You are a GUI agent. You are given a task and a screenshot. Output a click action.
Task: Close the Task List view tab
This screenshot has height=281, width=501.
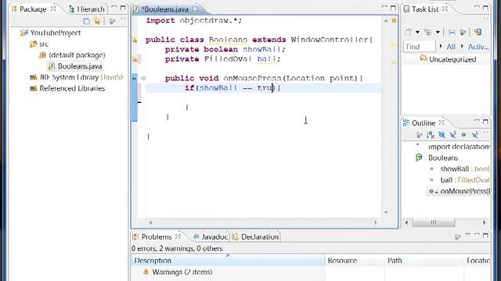pyautogui.click(x=445, y=9)
